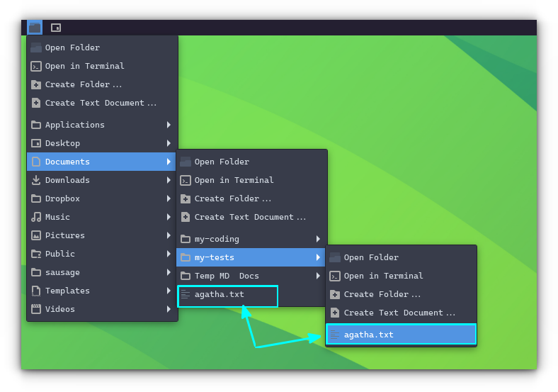The height and width of the screenshot is (392, 558).
Task: Open the sausage folder entry
Action: point(62,272)
